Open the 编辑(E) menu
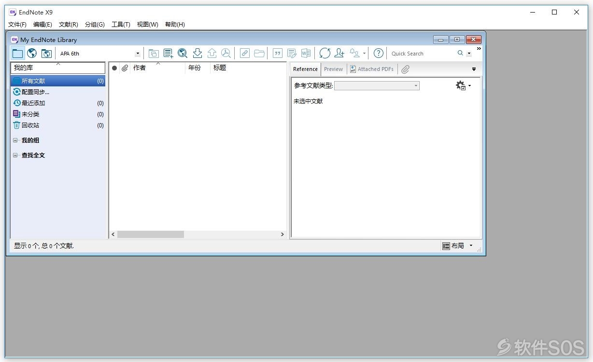593x362 pixels. coord(42,25)
